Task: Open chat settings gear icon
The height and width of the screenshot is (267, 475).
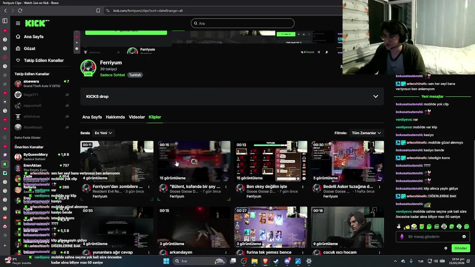Action: click(446, 248)
